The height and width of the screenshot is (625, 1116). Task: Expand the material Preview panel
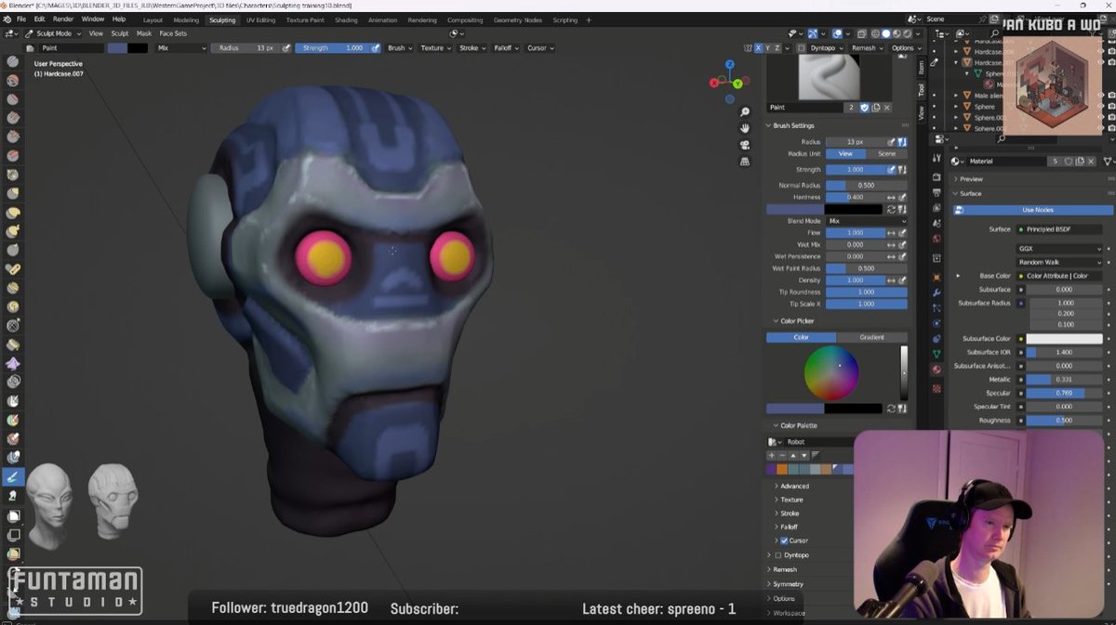pyautogui.click(x=969, y=178)
